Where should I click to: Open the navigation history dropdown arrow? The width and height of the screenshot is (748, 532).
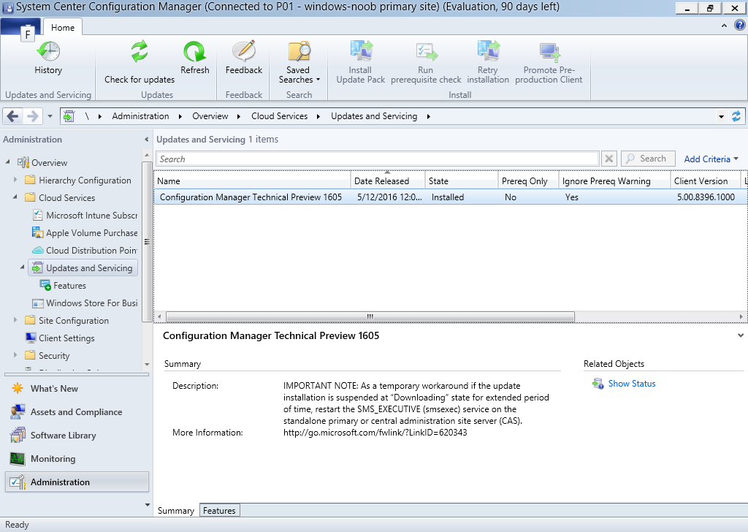[50, 116]
